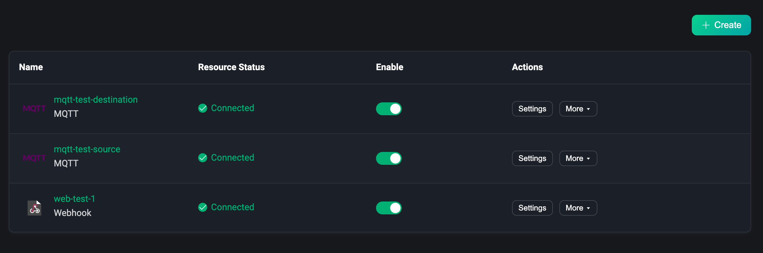
Task: Click the plus icon on Create button
Action: coord(706,25)
